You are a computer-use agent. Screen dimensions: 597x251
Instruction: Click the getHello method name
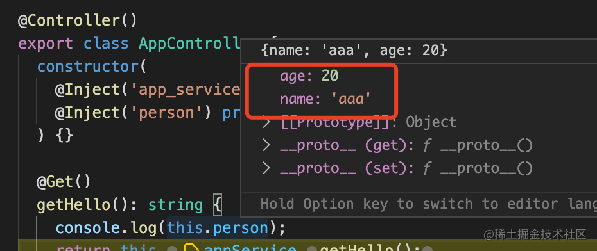coord(73,205)
